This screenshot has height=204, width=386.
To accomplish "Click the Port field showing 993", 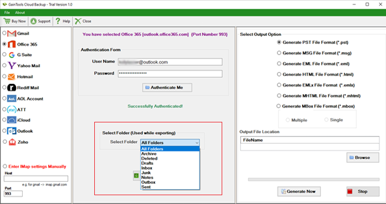I will pos(13,194).
